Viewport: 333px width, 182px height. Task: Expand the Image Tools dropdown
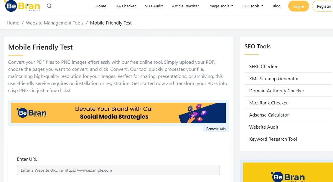(x=221, y=6)
